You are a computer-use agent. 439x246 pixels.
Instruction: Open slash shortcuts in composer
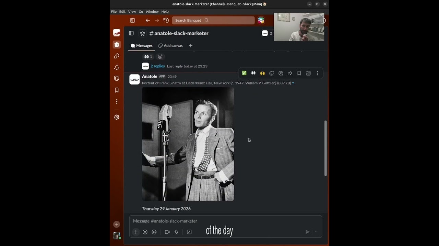tap(189, 232)
